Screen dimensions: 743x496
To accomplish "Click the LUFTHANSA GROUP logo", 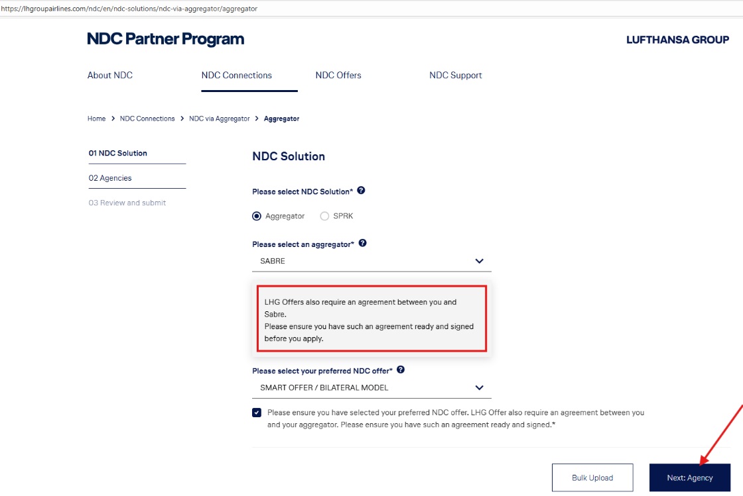I will [677, 40].
